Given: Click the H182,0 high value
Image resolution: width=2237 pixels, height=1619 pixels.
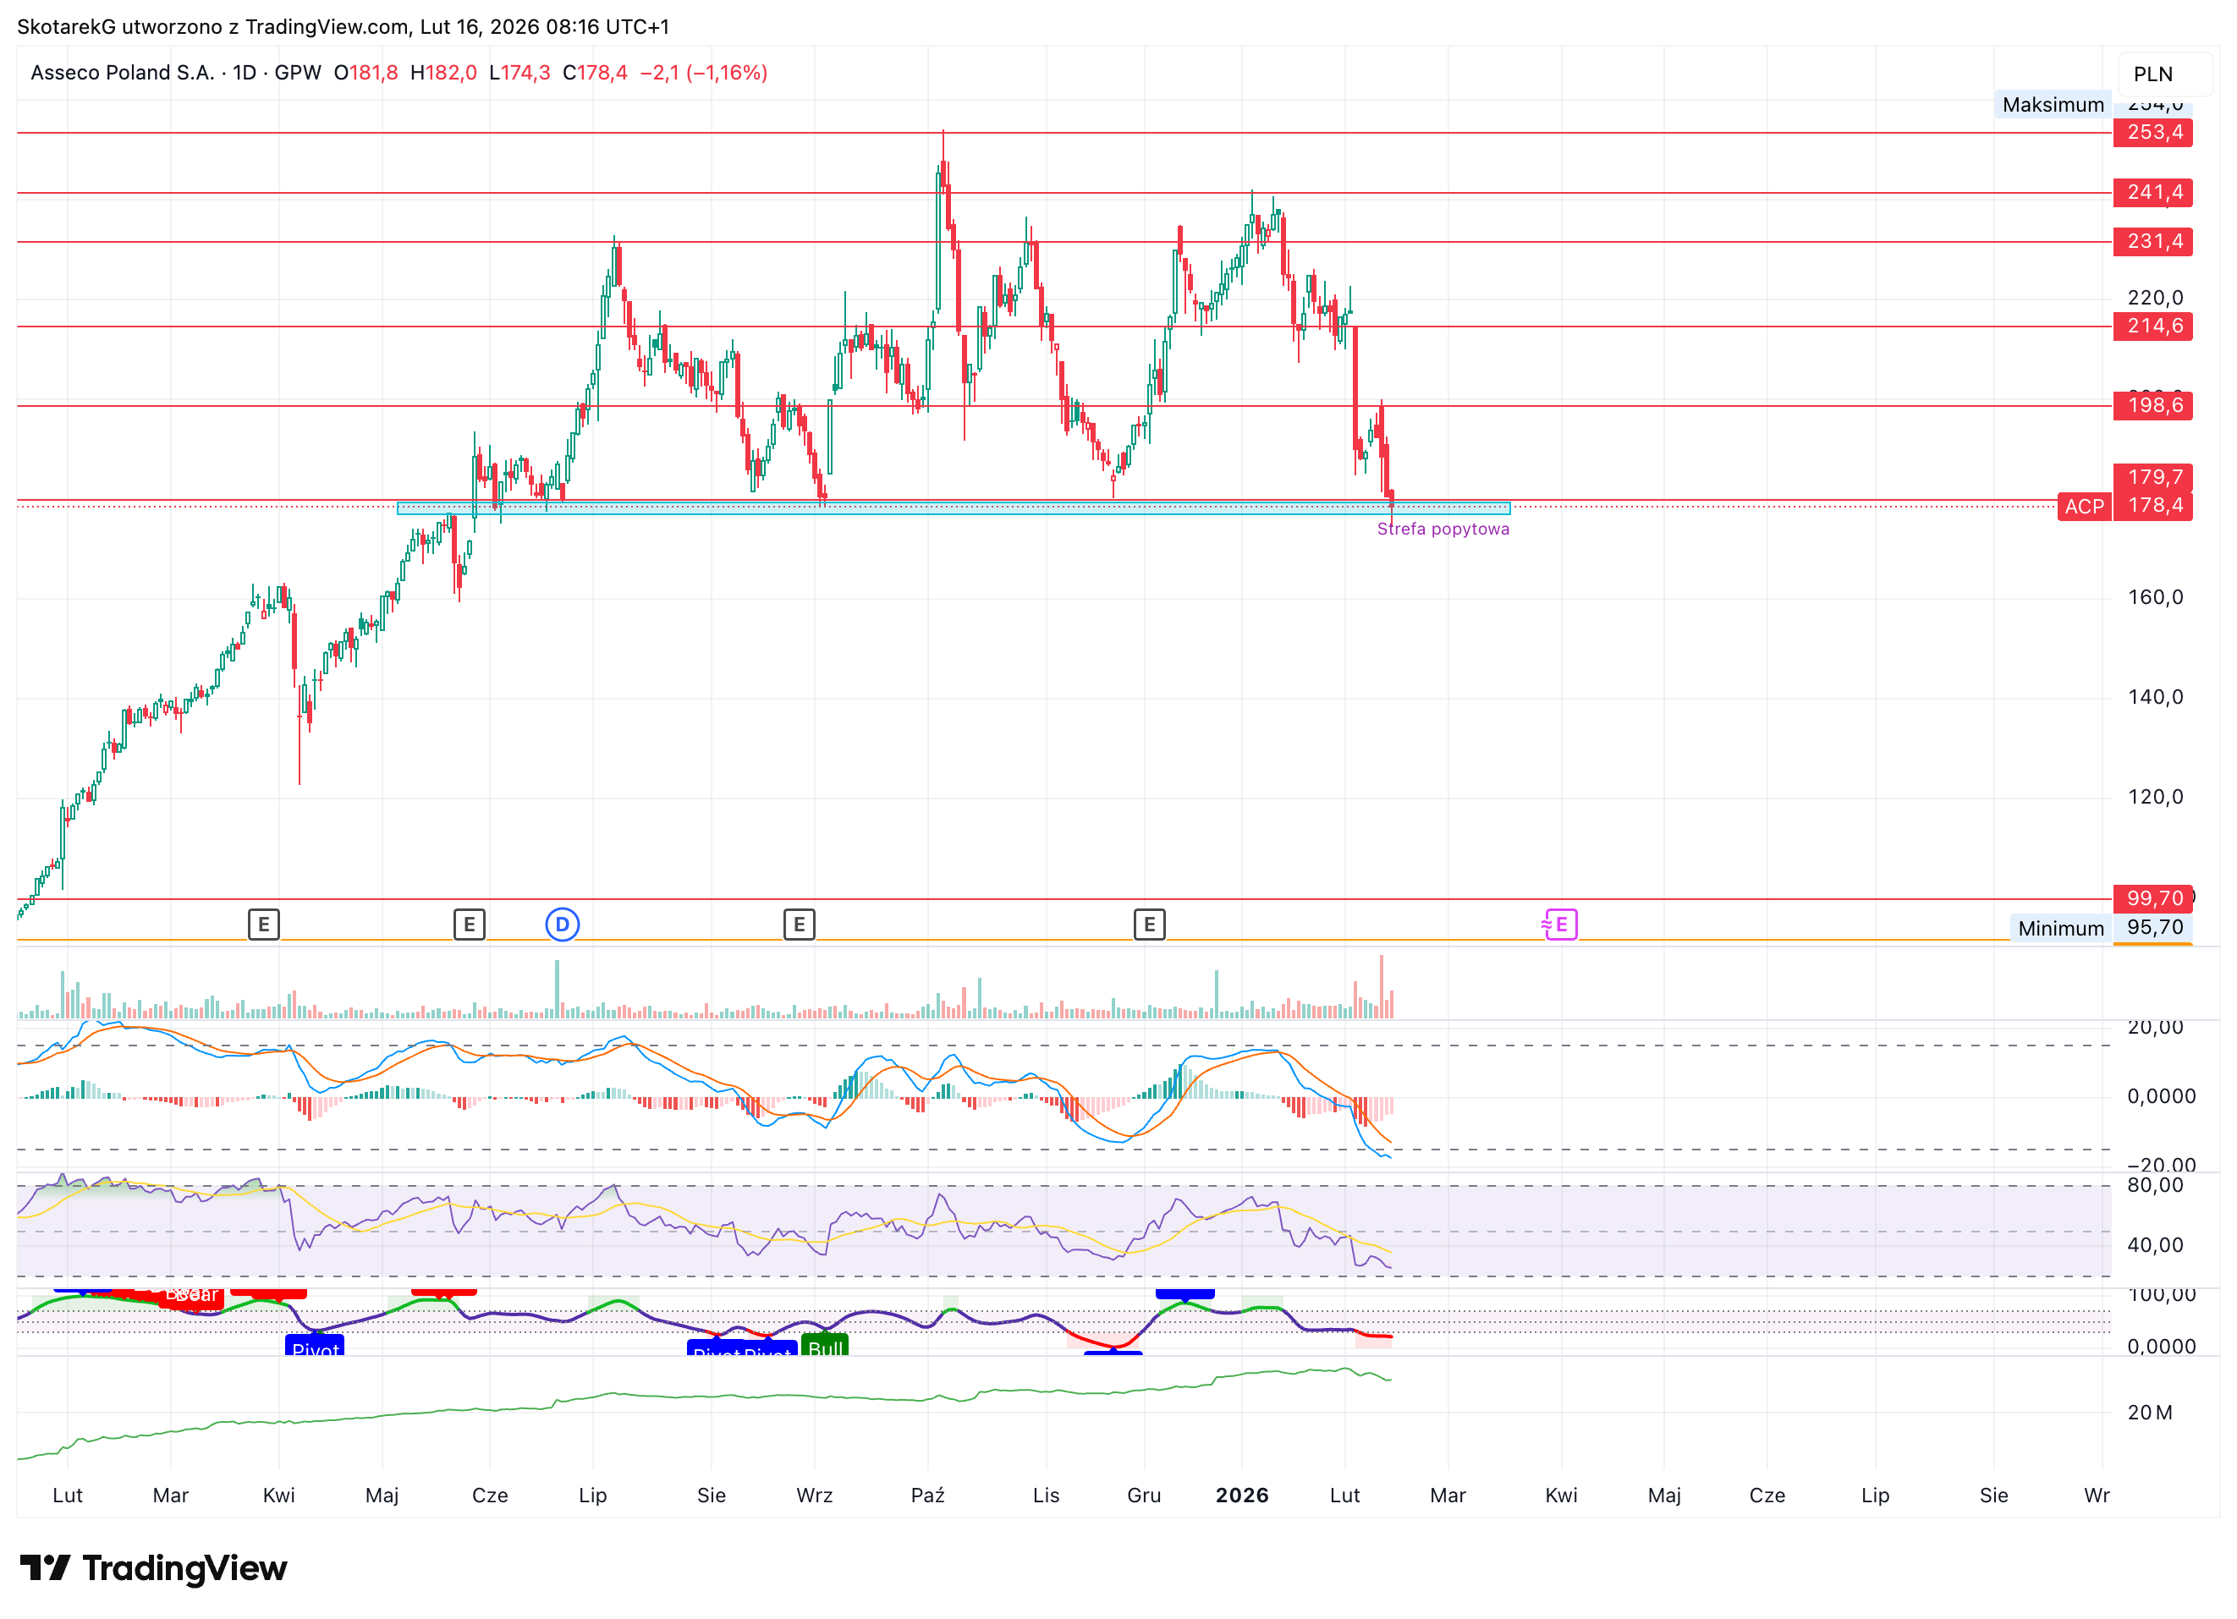Looking at the screenshot, I should point(442,72).
